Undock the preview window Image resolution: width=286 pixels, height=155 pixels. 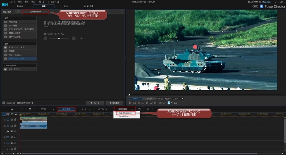[x=175, y=103]
